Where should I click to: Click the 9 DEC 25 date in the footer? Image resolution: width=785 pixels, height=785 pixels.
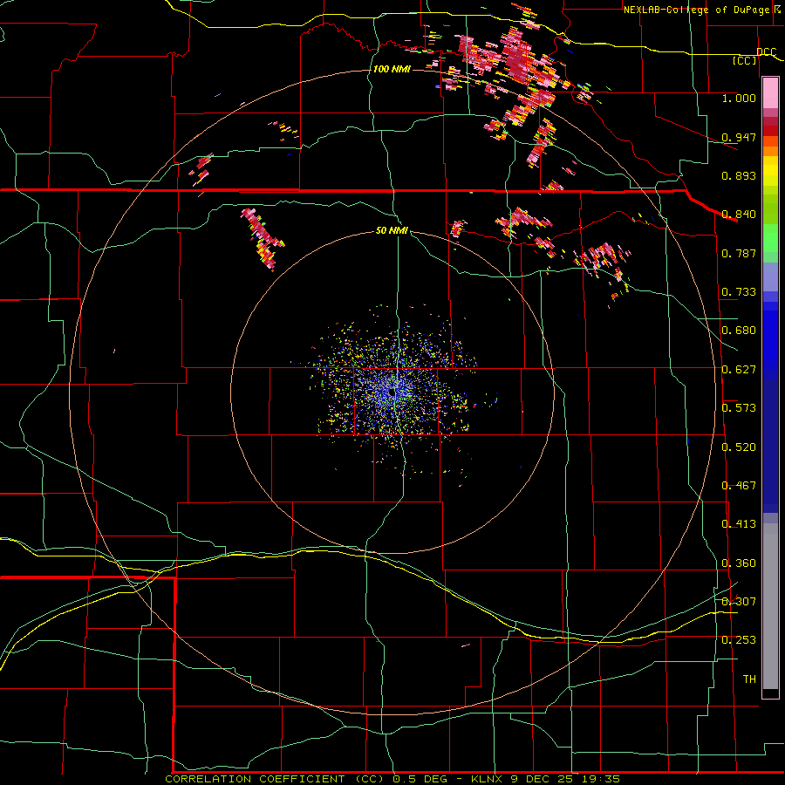[x=542, y=779]
